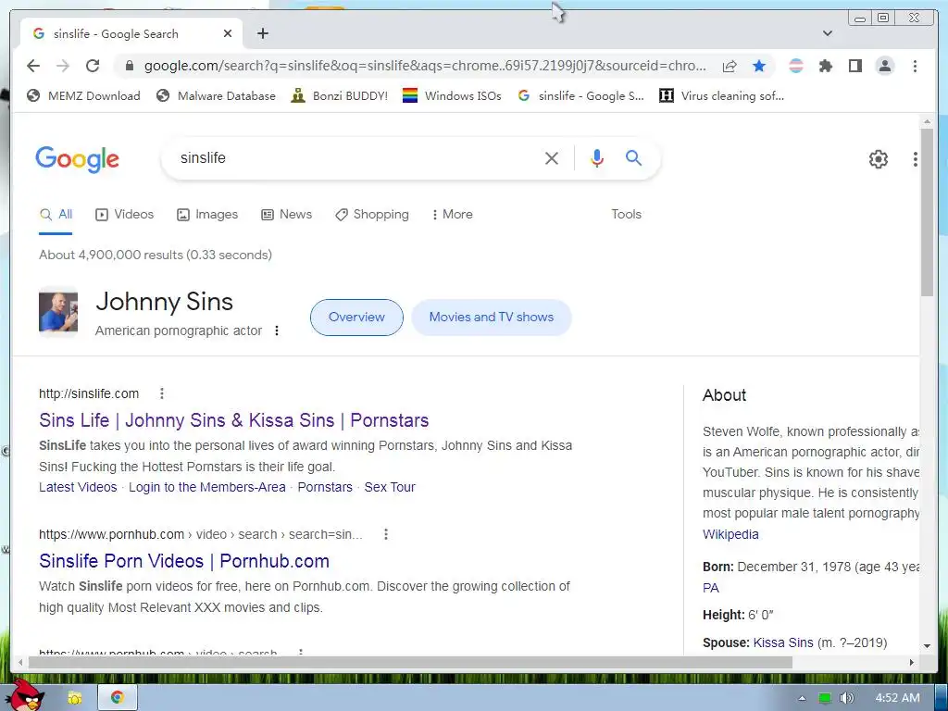
Task: Open the Tools search options
Action: click(x=626, y=214)
